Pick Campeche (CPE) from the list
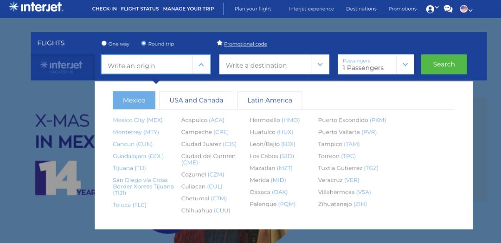This screenshot has height=243, width=501. (x=205, y=132)
